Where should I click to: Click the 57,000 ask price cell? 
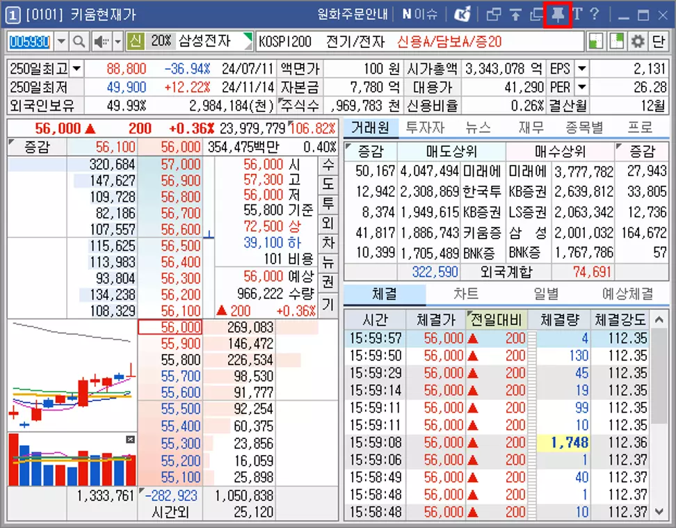click(x=170, y=165)
